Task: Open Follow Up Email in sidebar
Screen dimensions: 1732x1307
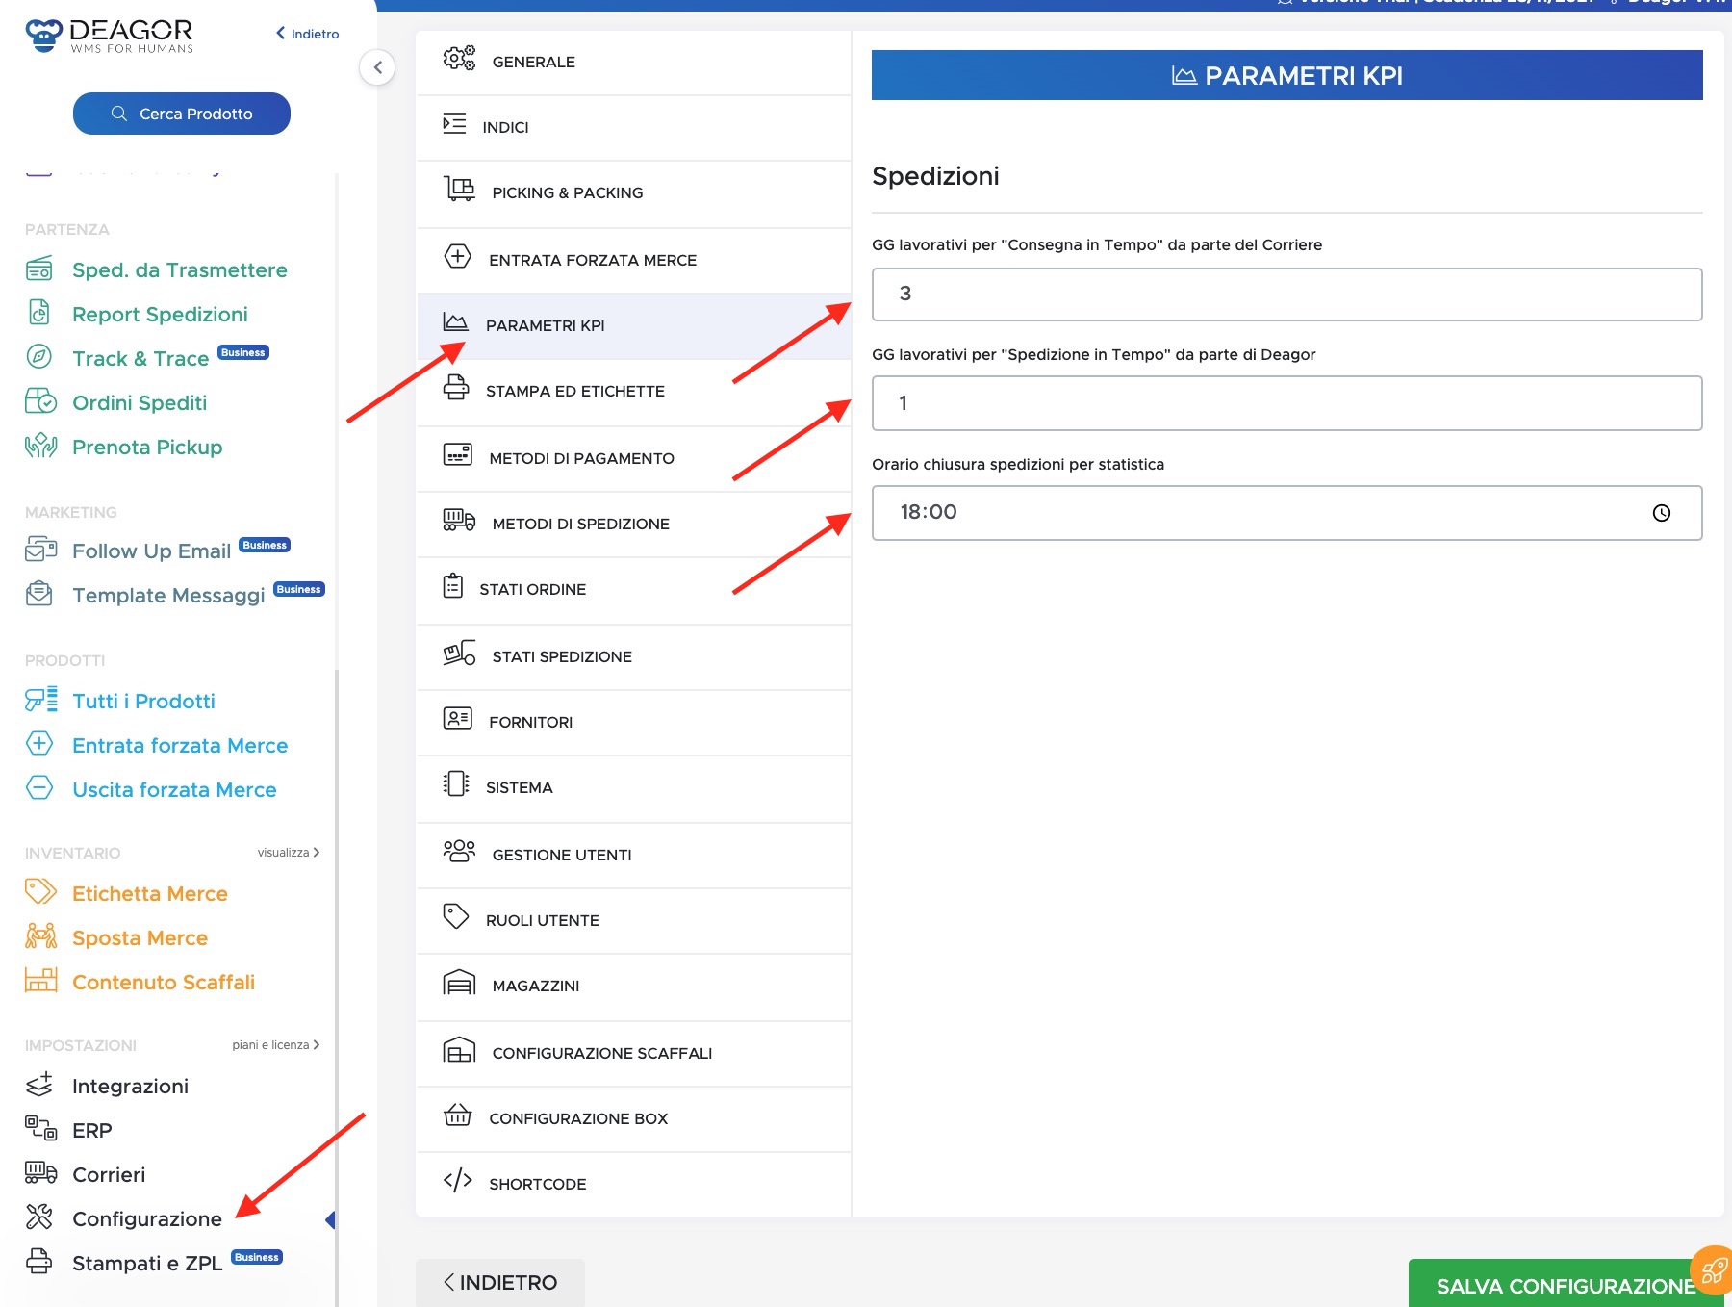Action: [x=151, y=551]
